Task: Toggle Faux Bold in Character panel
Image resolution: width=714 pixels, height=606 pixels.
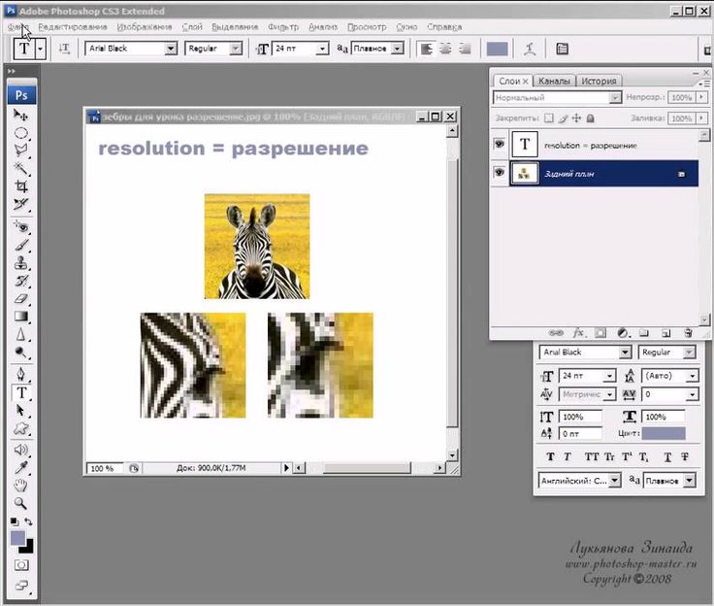Action: pyautogui.click(x=550, y=456)
